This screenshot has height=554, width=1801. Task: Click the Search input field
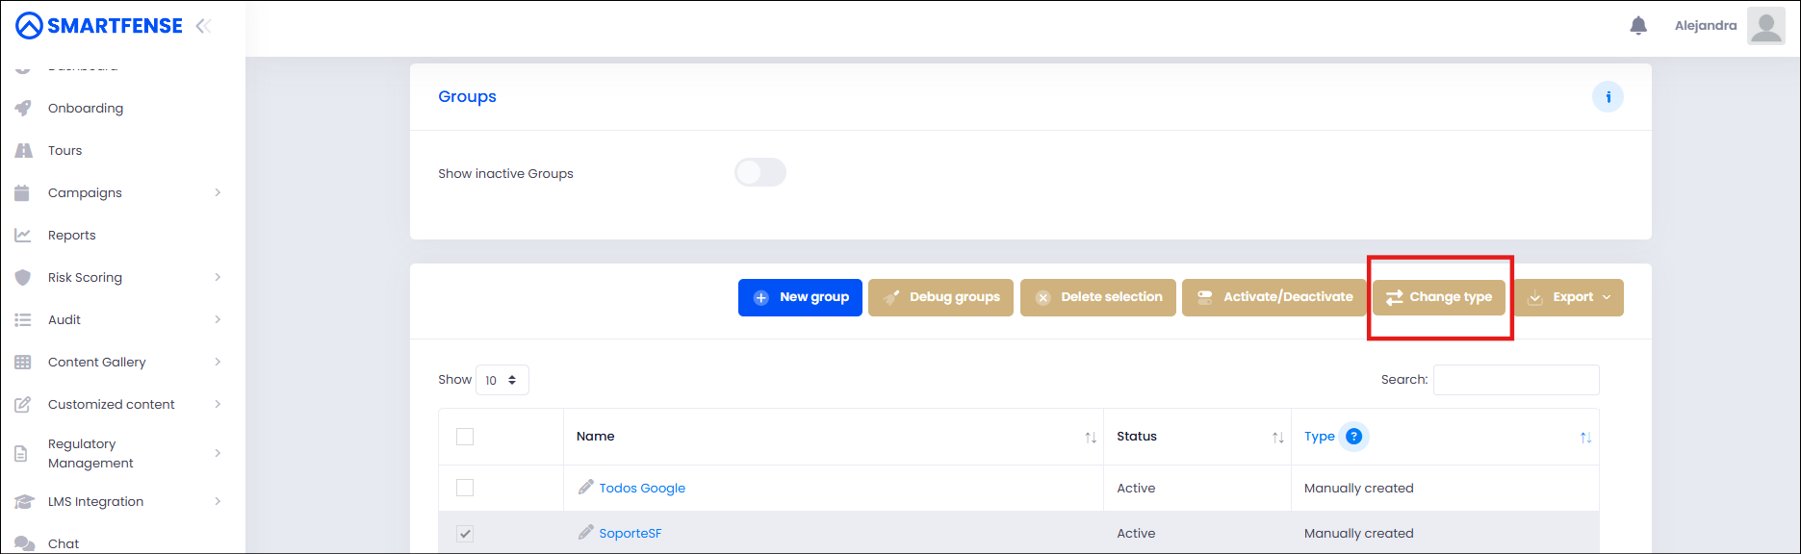(1516, 380)
